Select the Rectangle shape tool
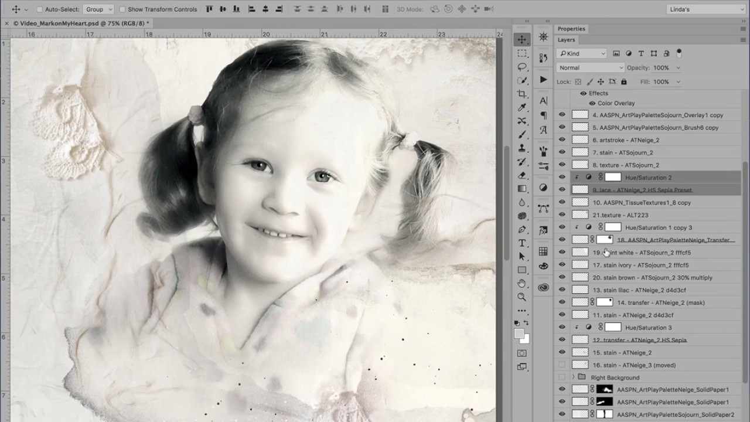 pyautogui.click(x=522, y=270)
